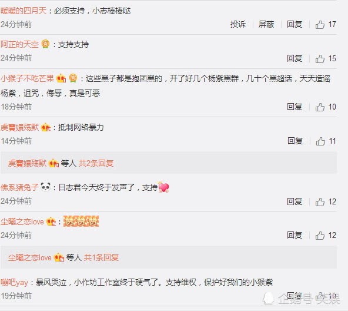Click the membership badge next to 阿芷的天空
This screenshot has width=348, height=311.
click(x=45, y=44)
